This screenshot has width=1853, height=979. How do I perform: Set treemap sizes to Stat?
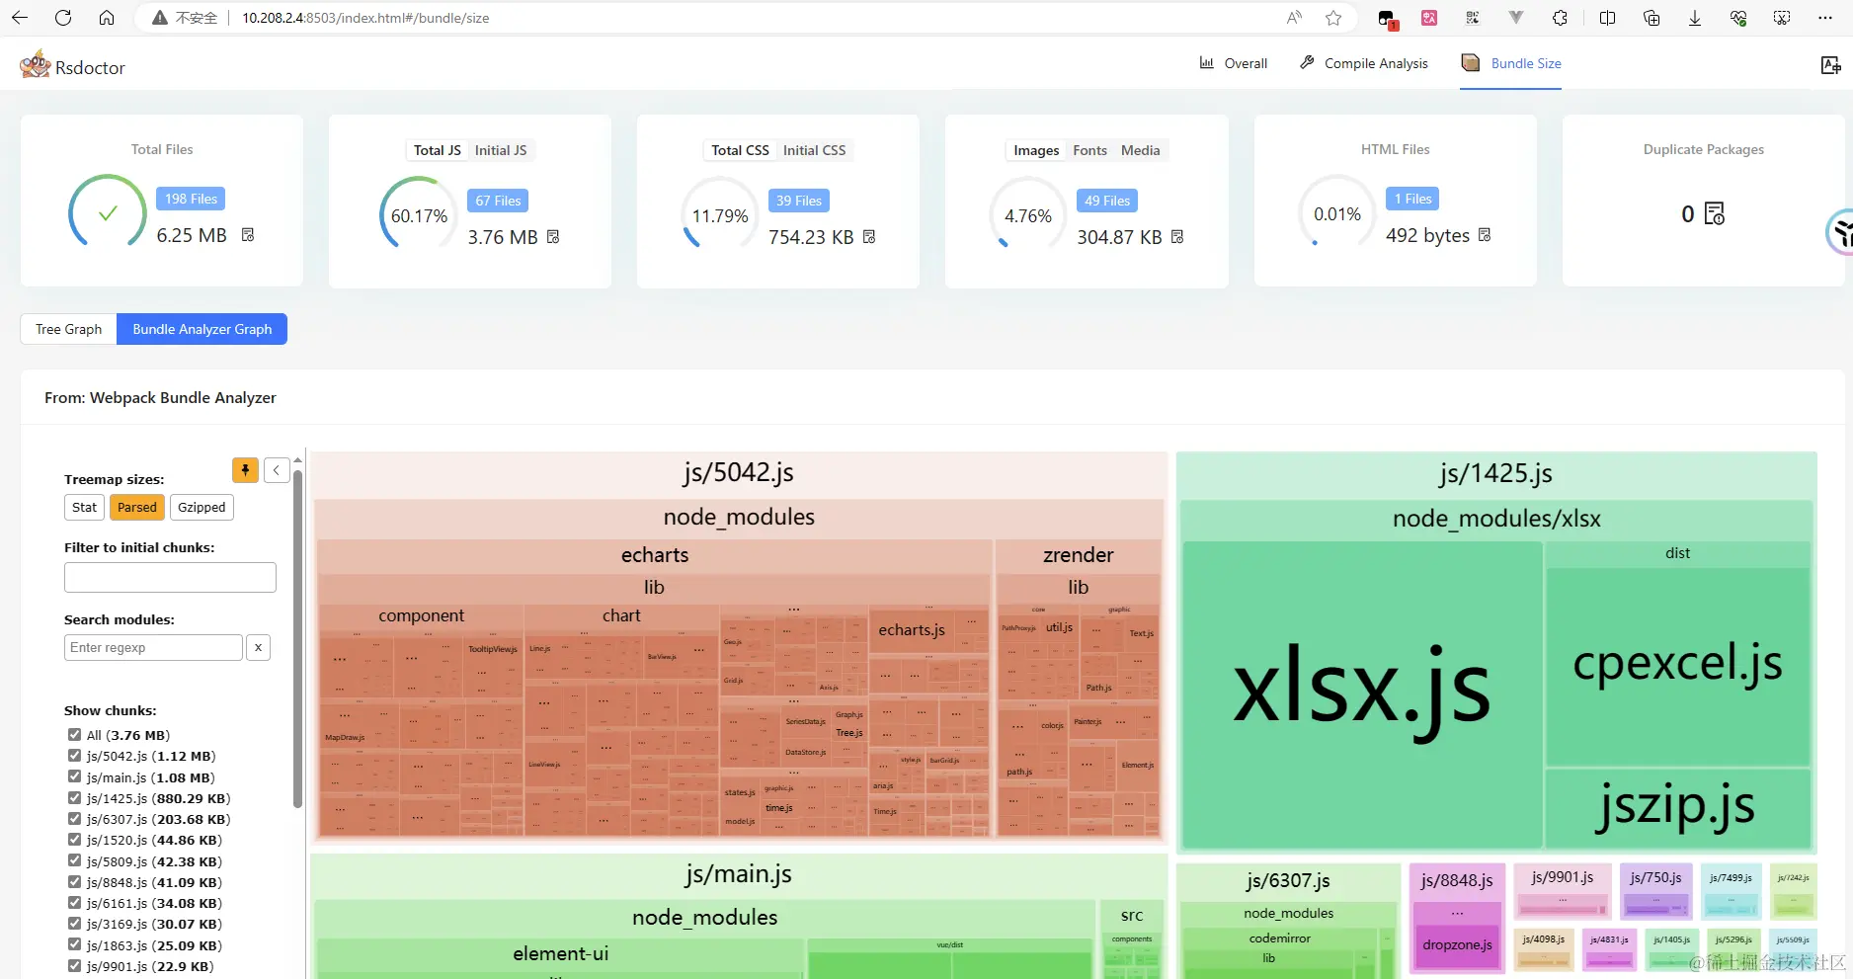[x=85, y=508]
